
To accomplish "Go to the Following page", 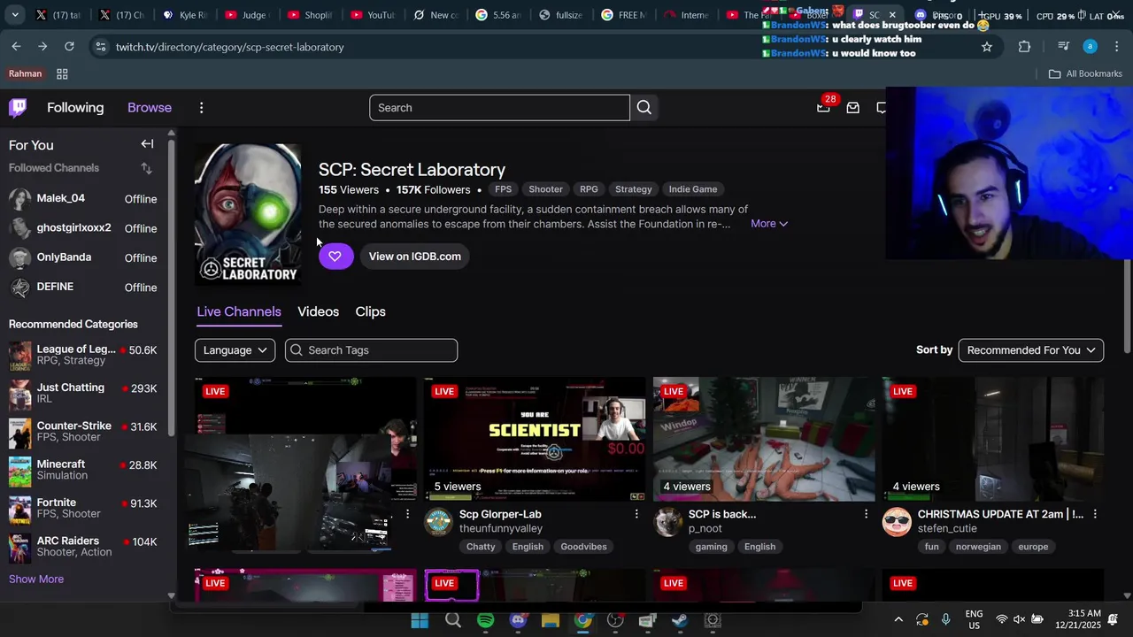I will (x=75, y=108).
